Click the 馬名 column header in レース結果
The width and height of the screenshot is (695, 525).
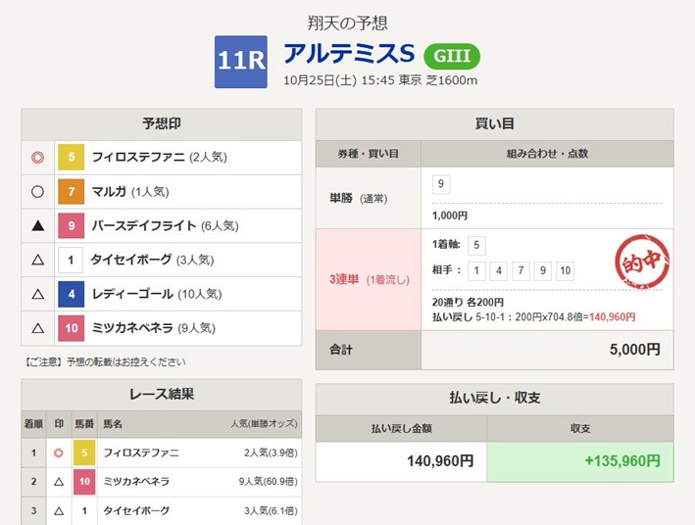pos(112,424)
